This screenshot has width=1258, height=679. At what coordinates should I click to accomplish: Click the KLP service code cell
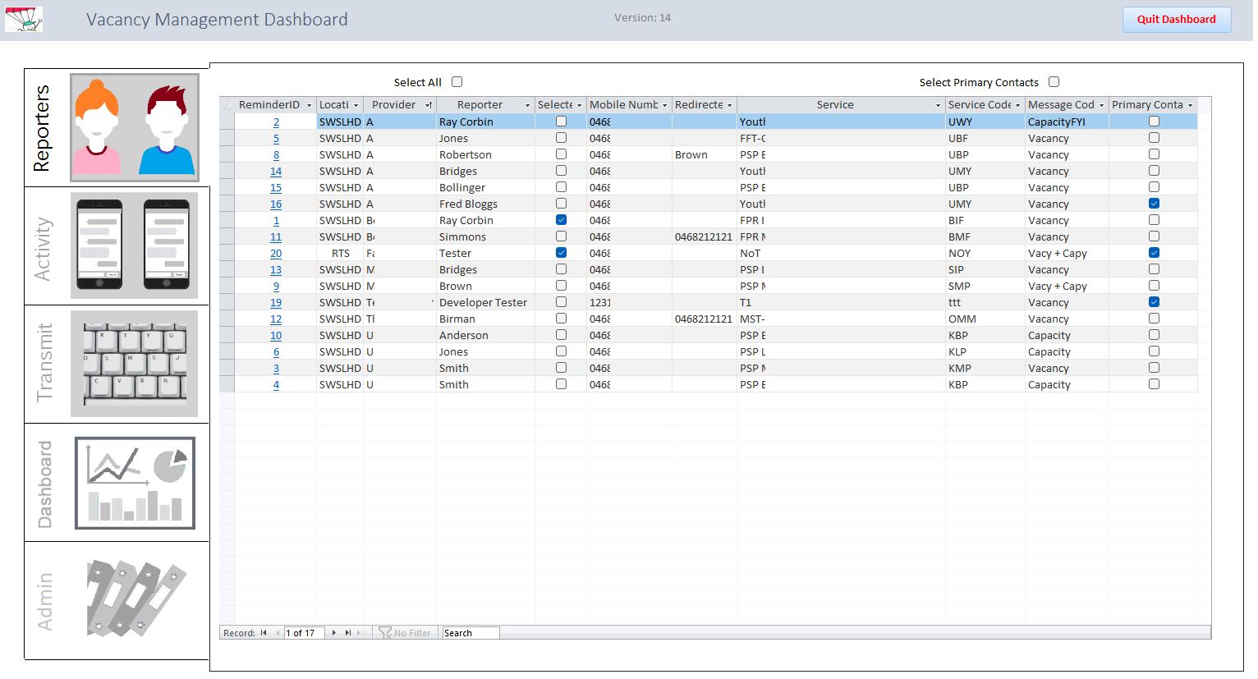[985, 351]
